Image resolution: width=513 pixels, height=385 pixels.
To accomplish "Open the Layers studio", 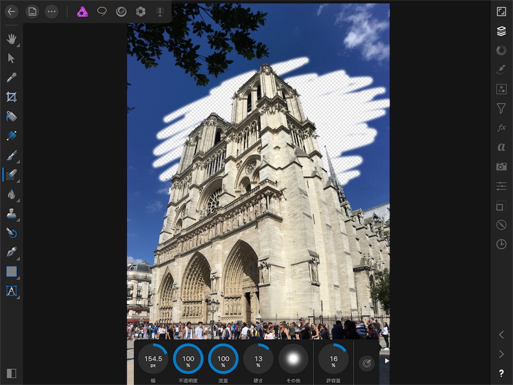I will [501, 31].
